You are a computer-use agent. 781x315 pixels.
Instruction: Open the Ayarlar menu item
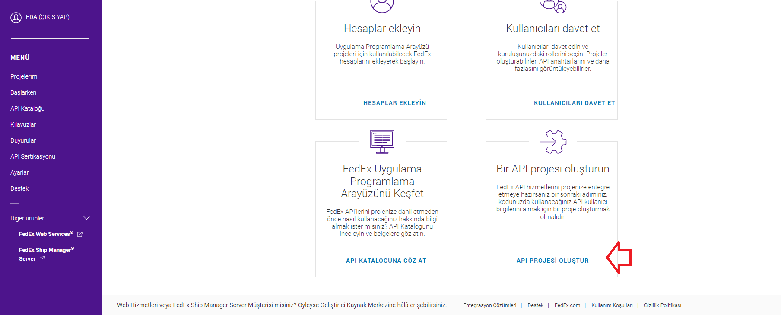pos(19,172)
